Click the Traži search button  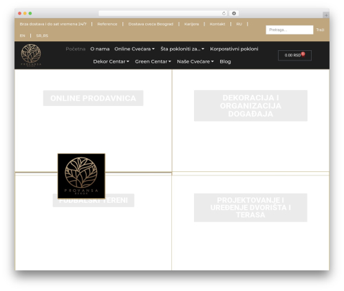[x=320, y=30]
